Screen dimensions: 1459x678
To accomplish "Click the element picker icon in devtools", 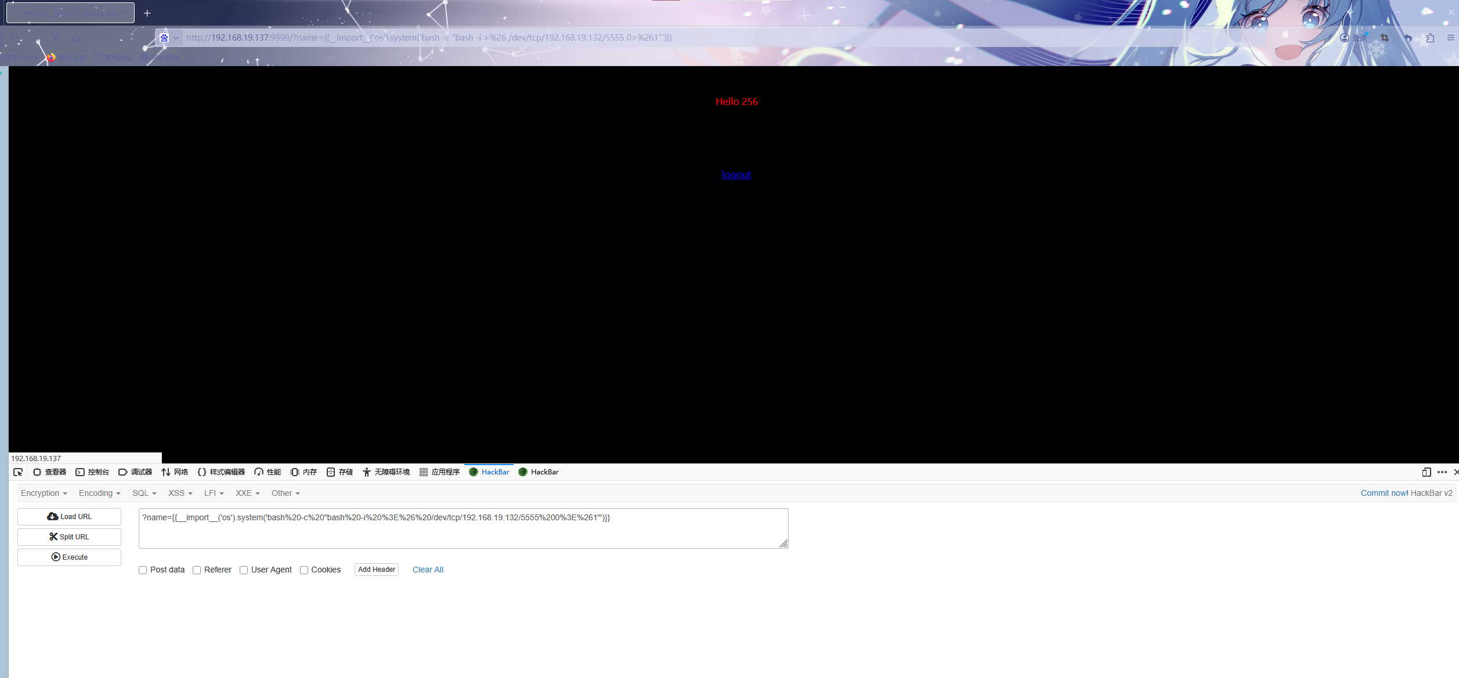I will pyautogui.click(x=18, y=472).
